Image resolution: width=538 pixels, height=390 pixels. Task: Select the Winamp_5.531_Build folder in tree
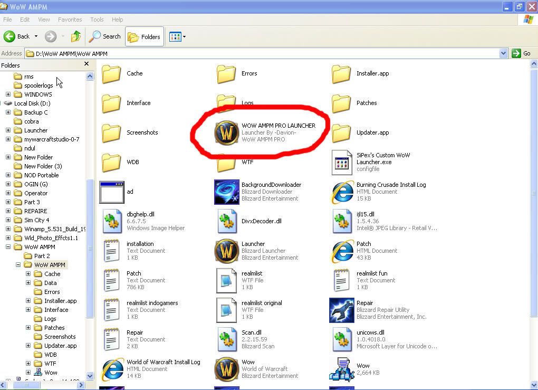coord(54,229)
